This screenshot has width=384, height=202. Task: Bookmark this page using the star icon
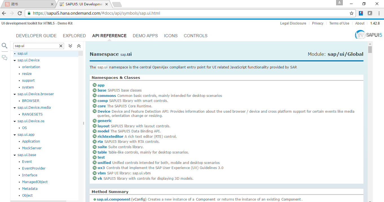click(352, 13)
